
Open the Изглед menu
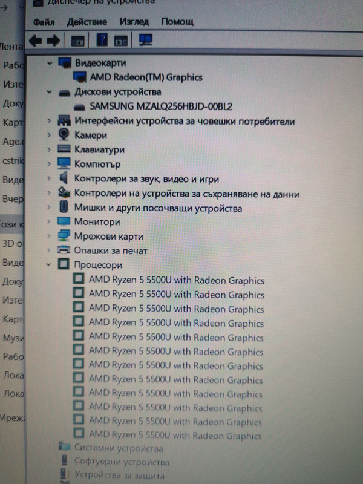point(134,22)
